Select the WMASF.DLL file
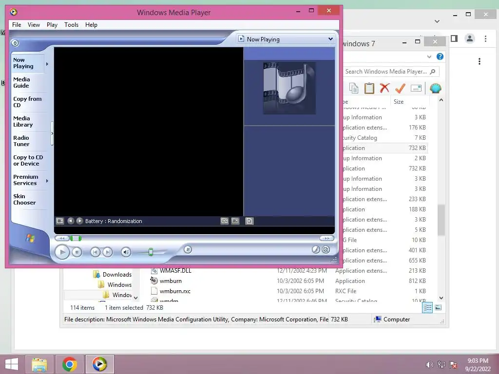This screenshot has width=499, height=374. point(175,271)
